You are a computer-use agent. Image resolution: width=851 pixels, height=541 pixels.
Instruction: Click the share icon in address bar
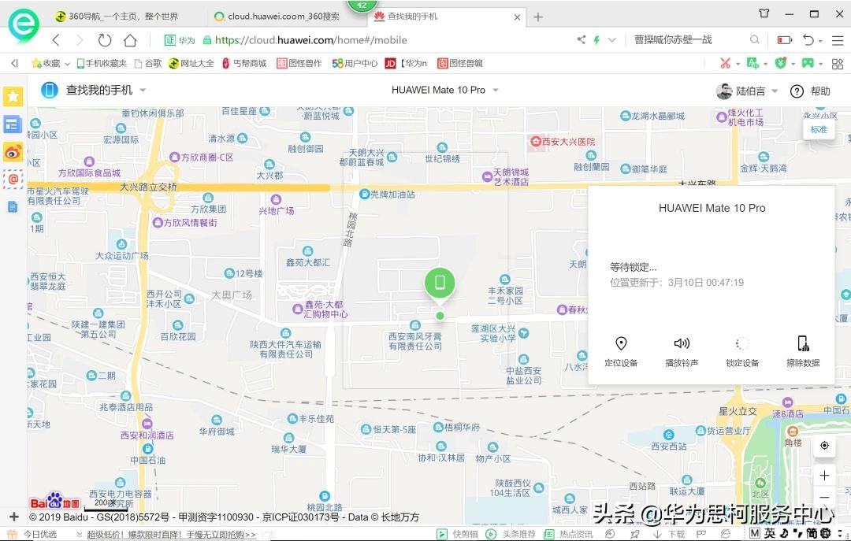click(582, 39)
